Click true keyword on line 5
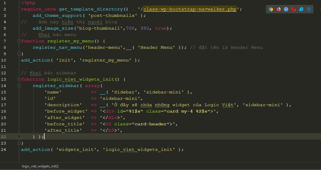The width and height of the screenshot is (321, 170). [x=161, y=28]
